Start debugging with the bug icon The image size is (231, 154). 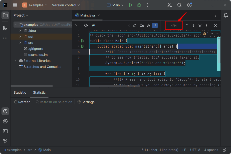(139, 5)
